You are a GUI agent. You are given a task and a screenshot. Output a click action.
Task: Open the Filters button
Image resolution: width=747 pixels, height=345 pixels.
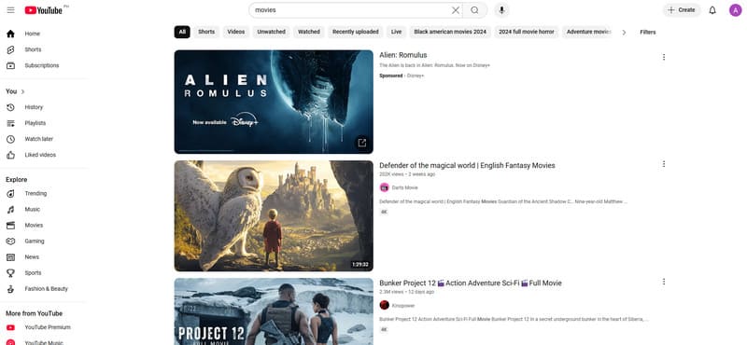coord(647,33)
